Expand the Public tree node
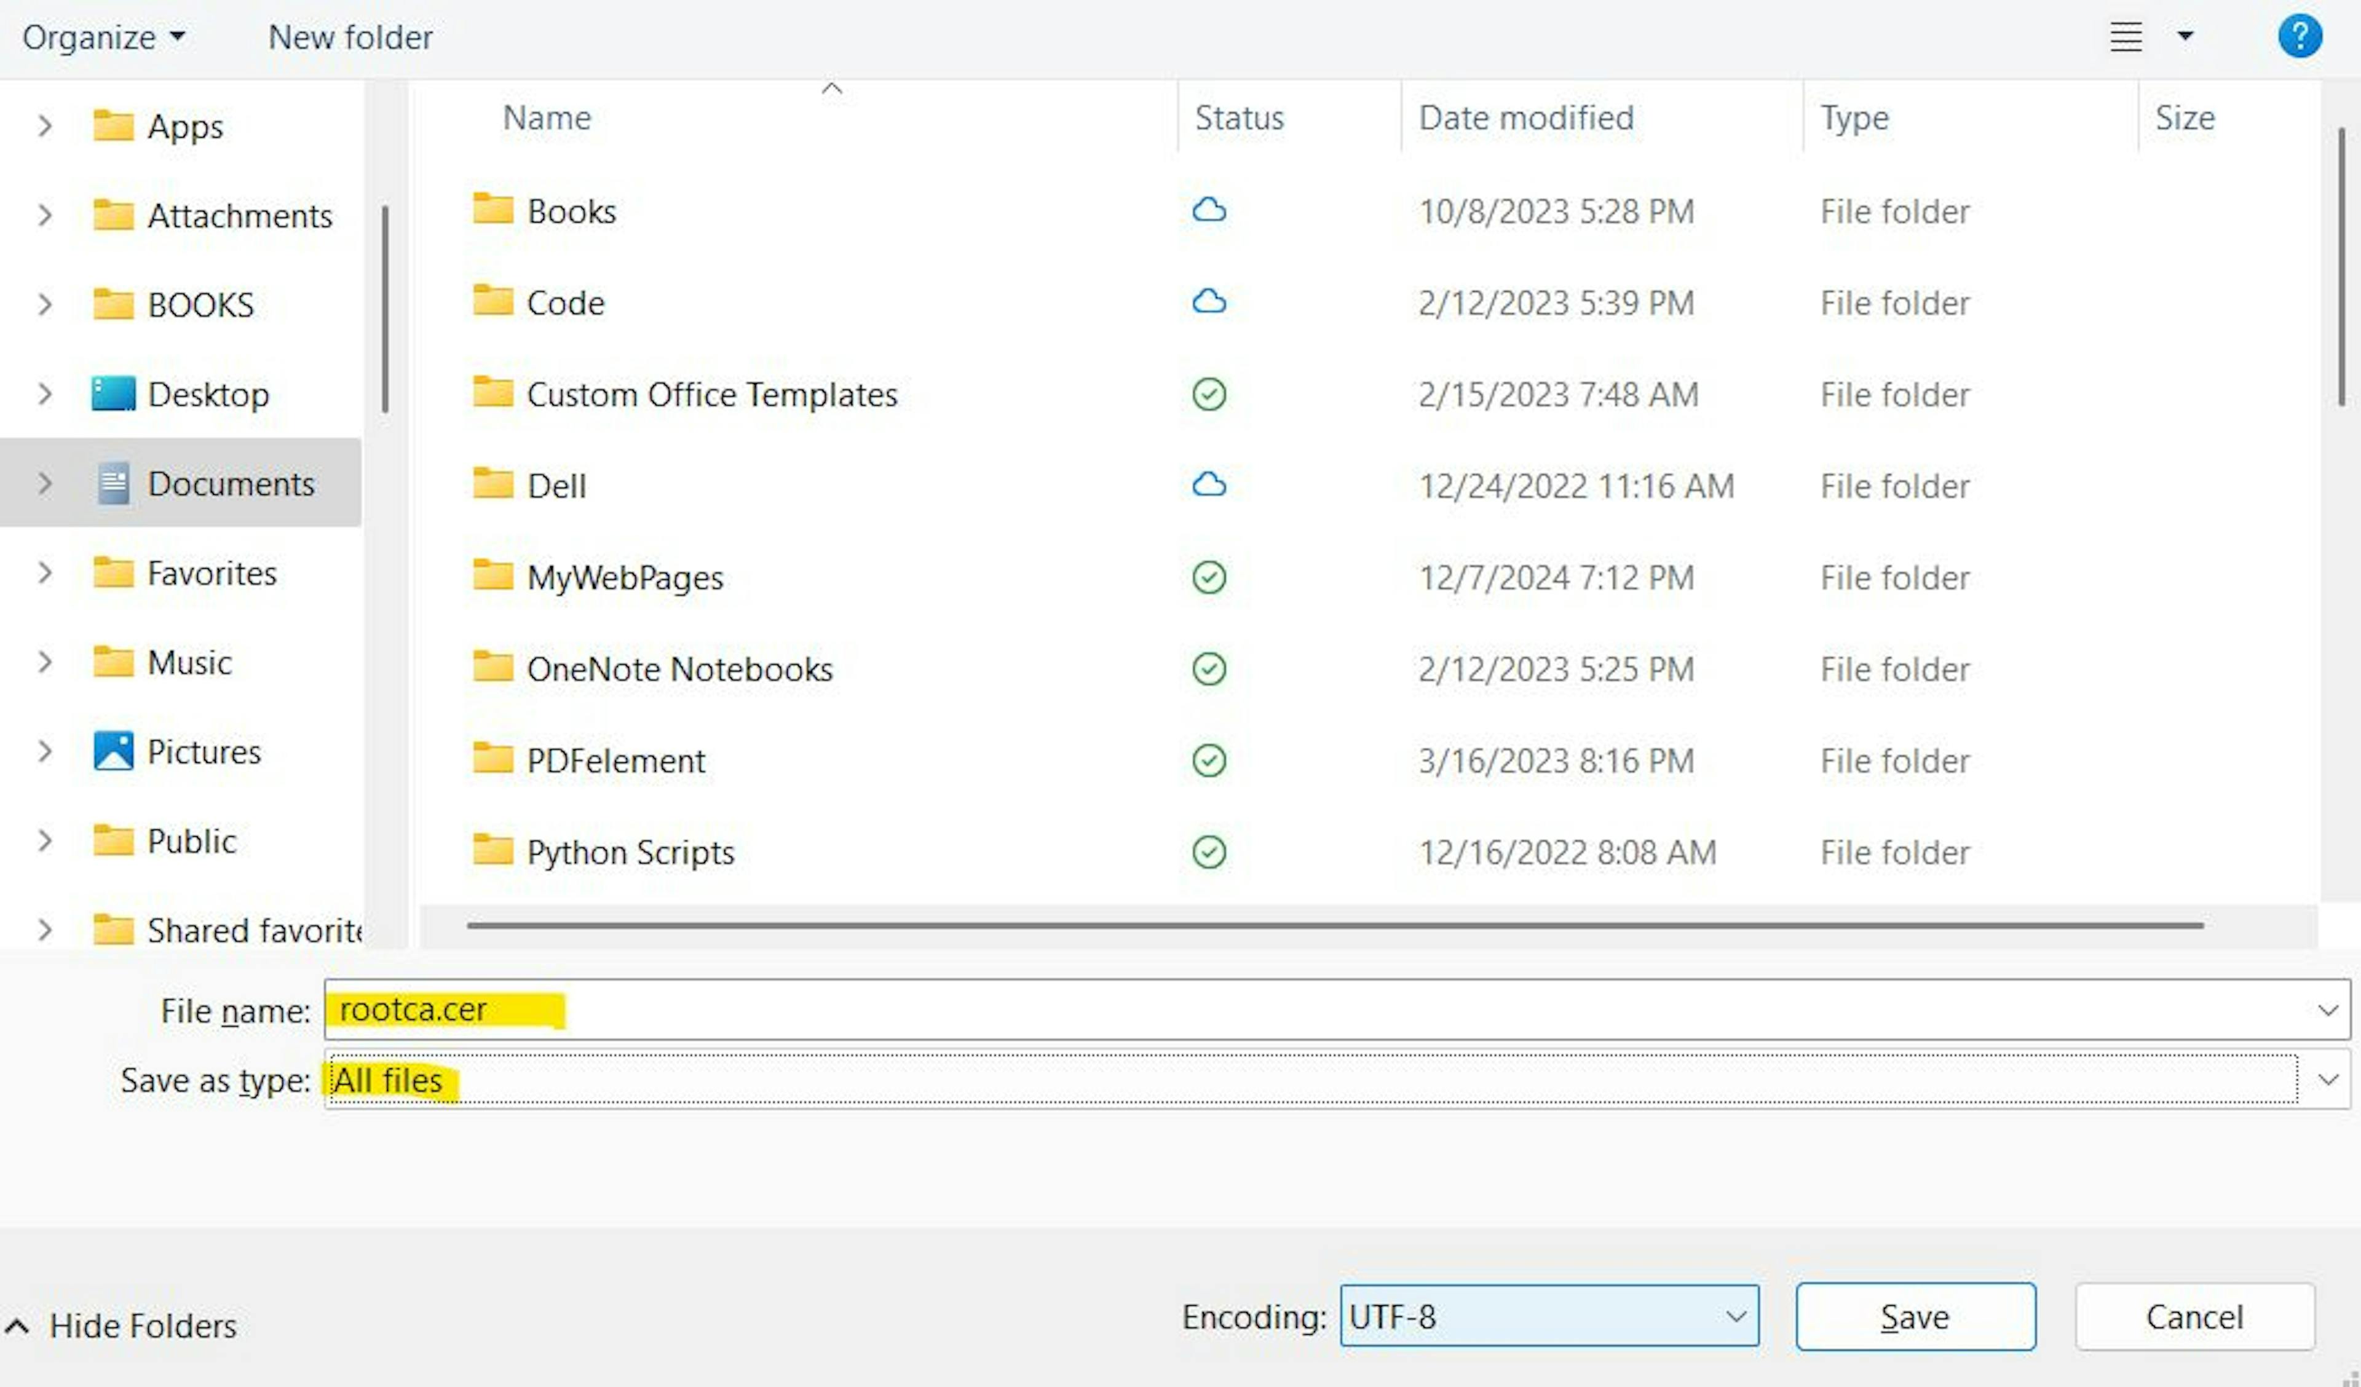The image size is (2361, 1387). pyautogui.click(x=44, y=840)
